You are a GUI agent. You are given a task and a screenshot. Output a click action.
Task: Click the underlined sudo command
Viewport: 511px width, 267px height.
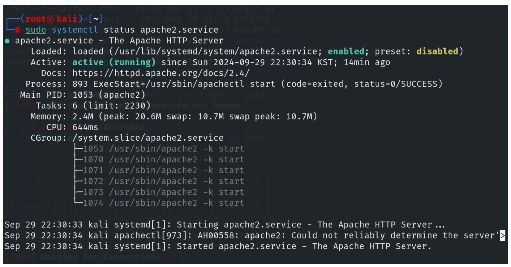pos(36,30)
